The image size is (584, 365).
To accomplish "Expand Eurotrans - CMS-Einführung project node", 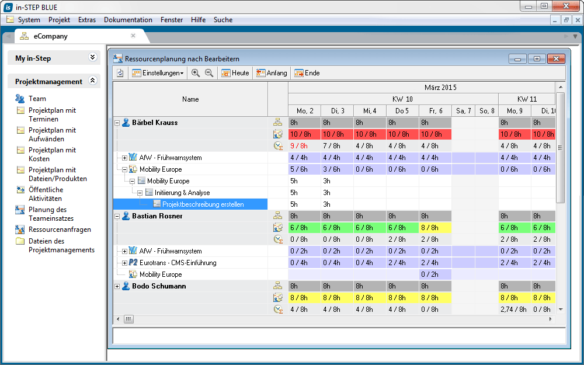I will (124, 263).
